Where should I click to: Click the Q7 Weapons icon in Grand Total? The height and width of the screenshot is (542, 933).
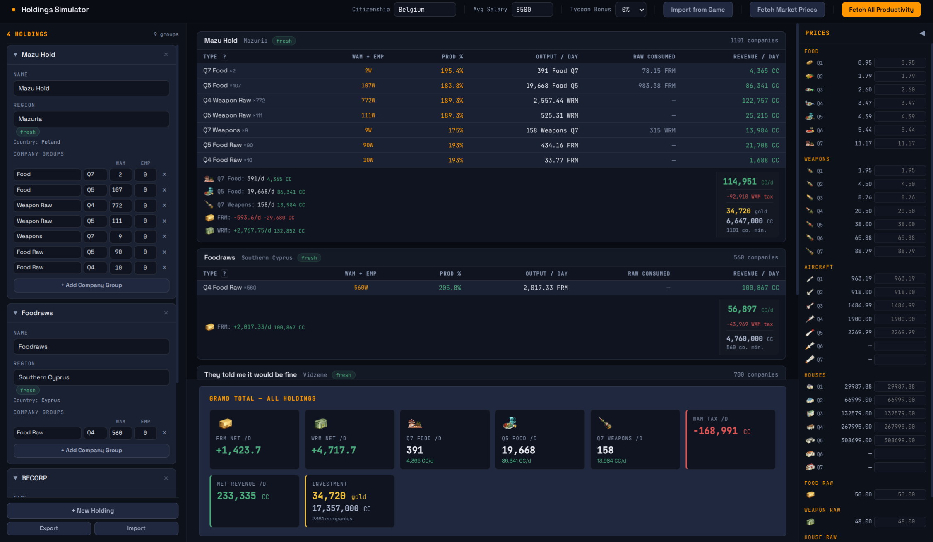[605, 423]
